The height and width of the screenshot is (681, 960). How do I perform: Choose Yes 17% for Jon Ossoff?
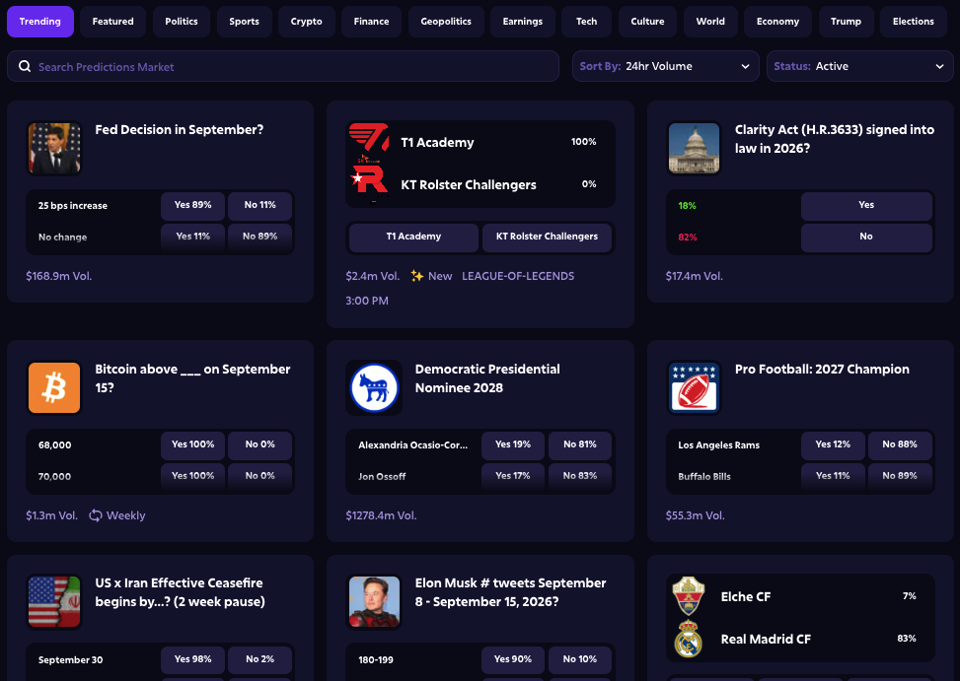click(513, 476)
